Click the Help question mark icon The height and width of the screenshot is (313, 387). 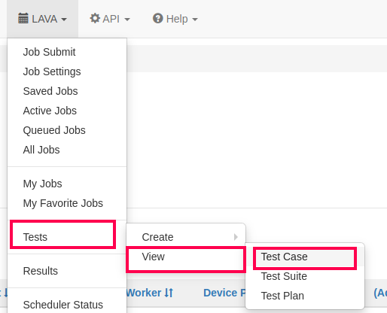[158, 18]
